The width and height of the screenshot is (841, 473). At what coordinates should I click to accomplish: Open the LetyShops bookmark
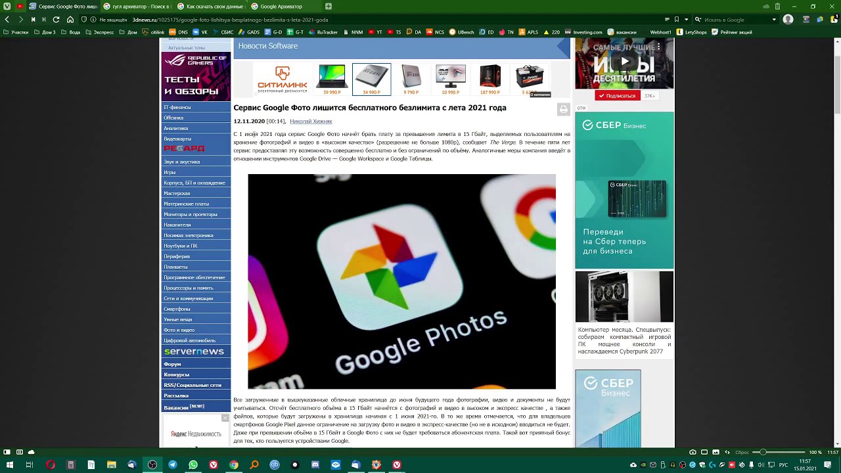coord(691,32)
